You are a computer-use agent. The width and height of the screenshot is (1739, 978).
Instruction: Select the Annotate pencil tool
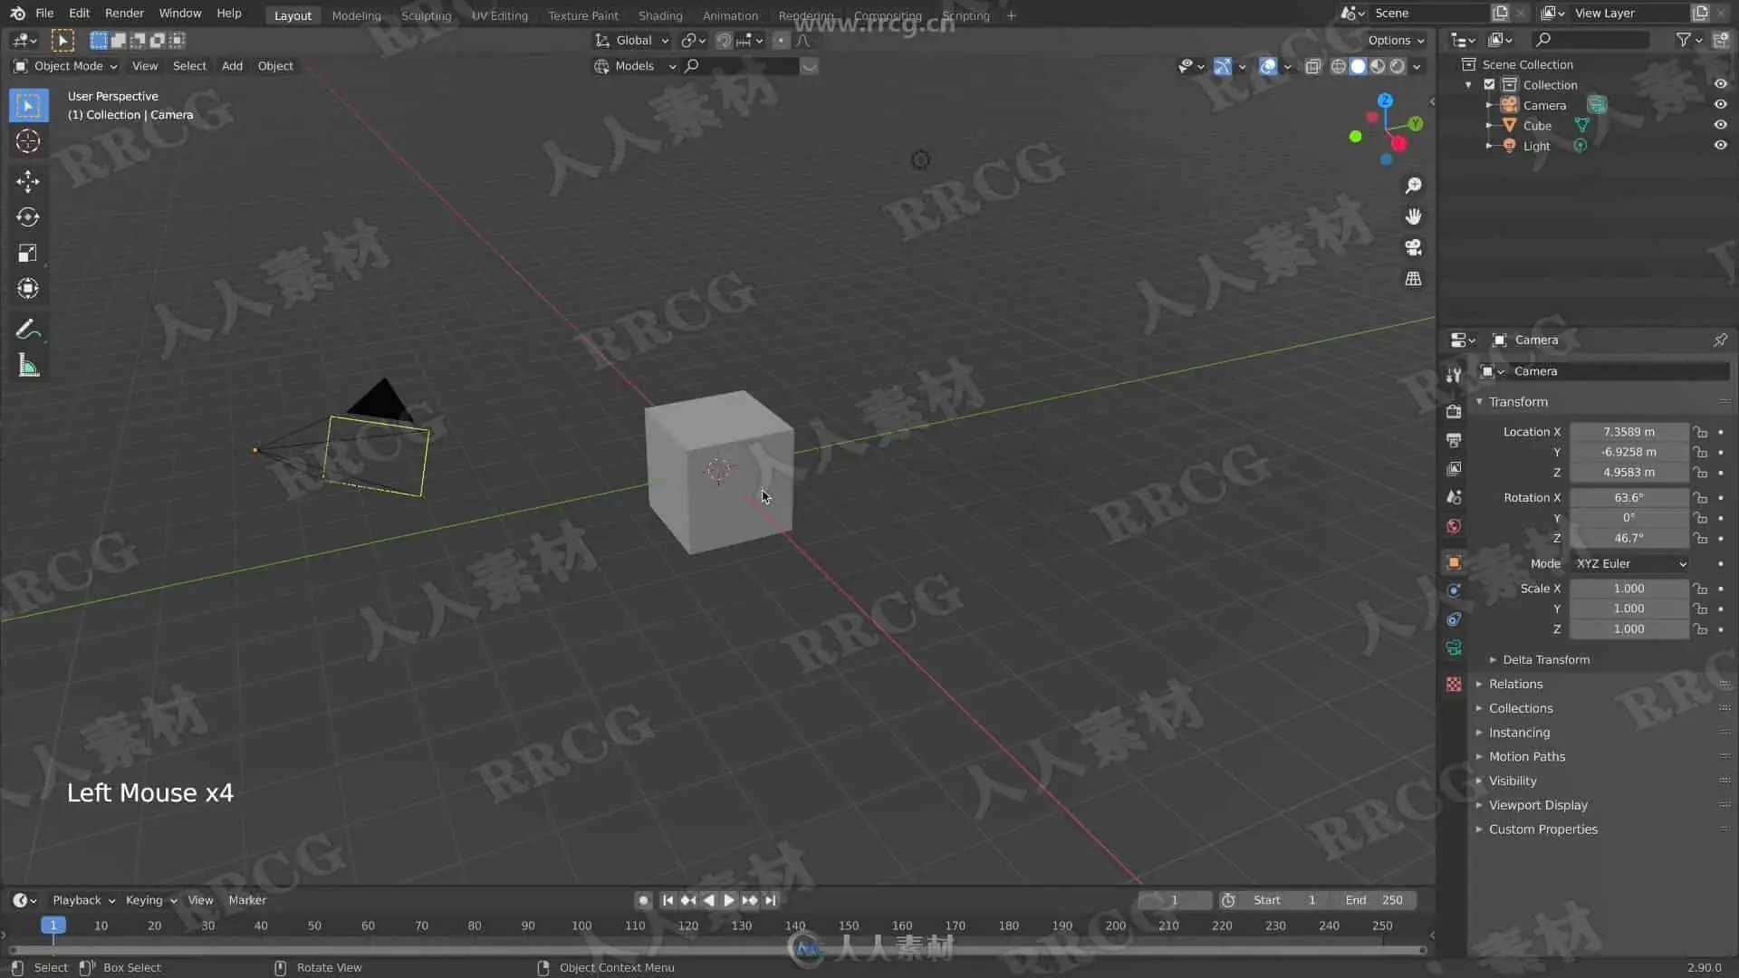pyautogui.click(x=27, y=329)
